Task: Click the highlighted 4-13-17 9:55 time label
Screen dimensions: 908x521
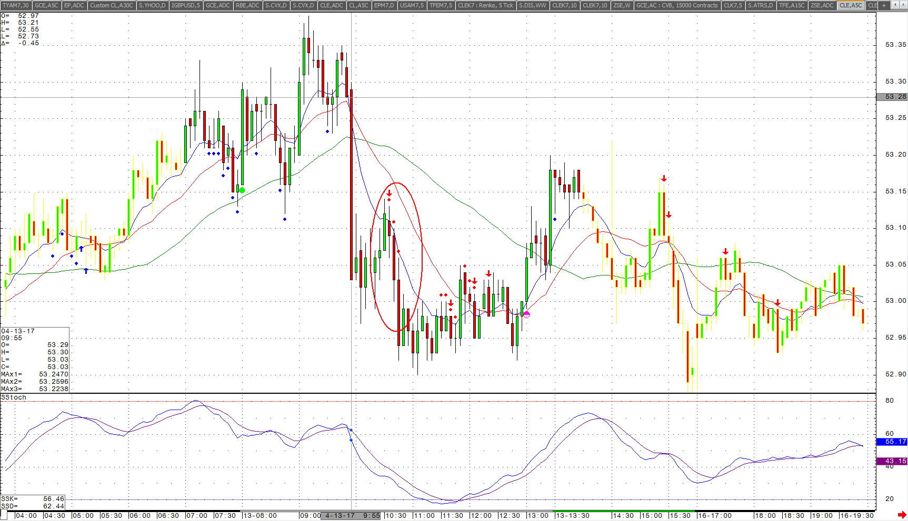Action: [351, 515]
